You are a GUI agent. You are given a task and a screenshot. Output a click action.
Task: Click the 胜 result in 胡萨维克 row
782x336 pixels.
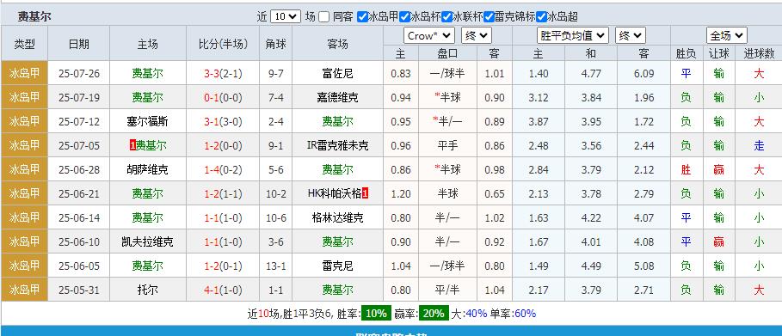click(686, 170)
